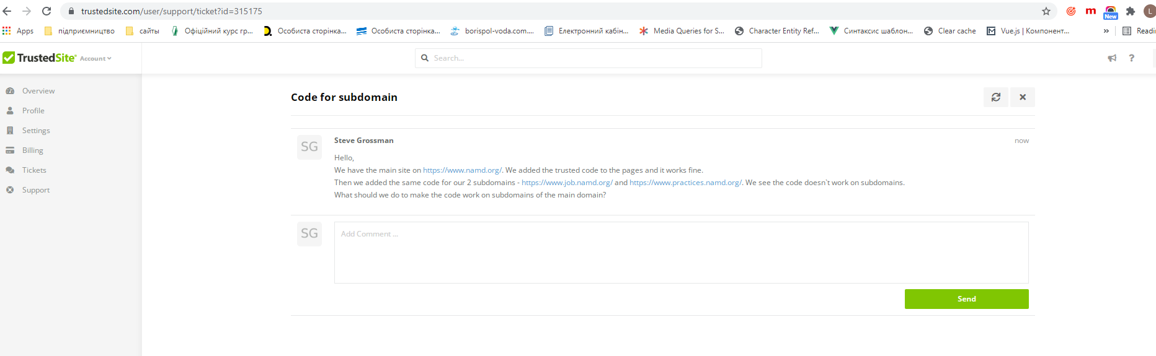
Task: Click in the Add Comment text area
Action: tap(680, 253)
